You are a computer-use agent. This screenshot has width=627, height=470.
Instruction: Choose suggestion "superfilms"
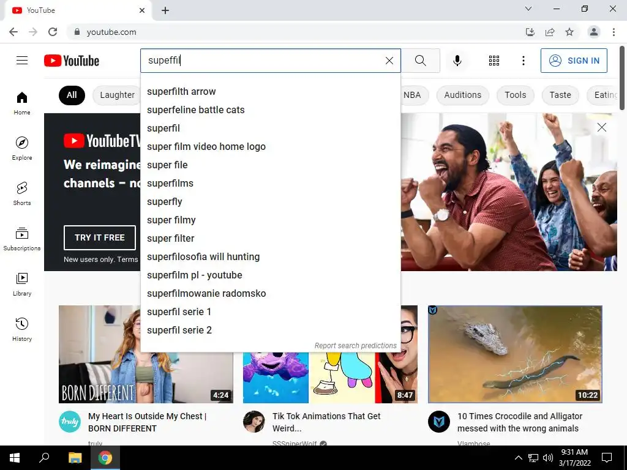point(270,184)
